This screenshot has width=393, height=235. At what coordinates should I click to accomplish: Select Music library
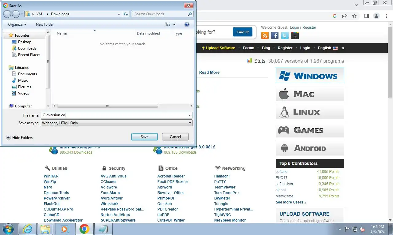[23, 80]
